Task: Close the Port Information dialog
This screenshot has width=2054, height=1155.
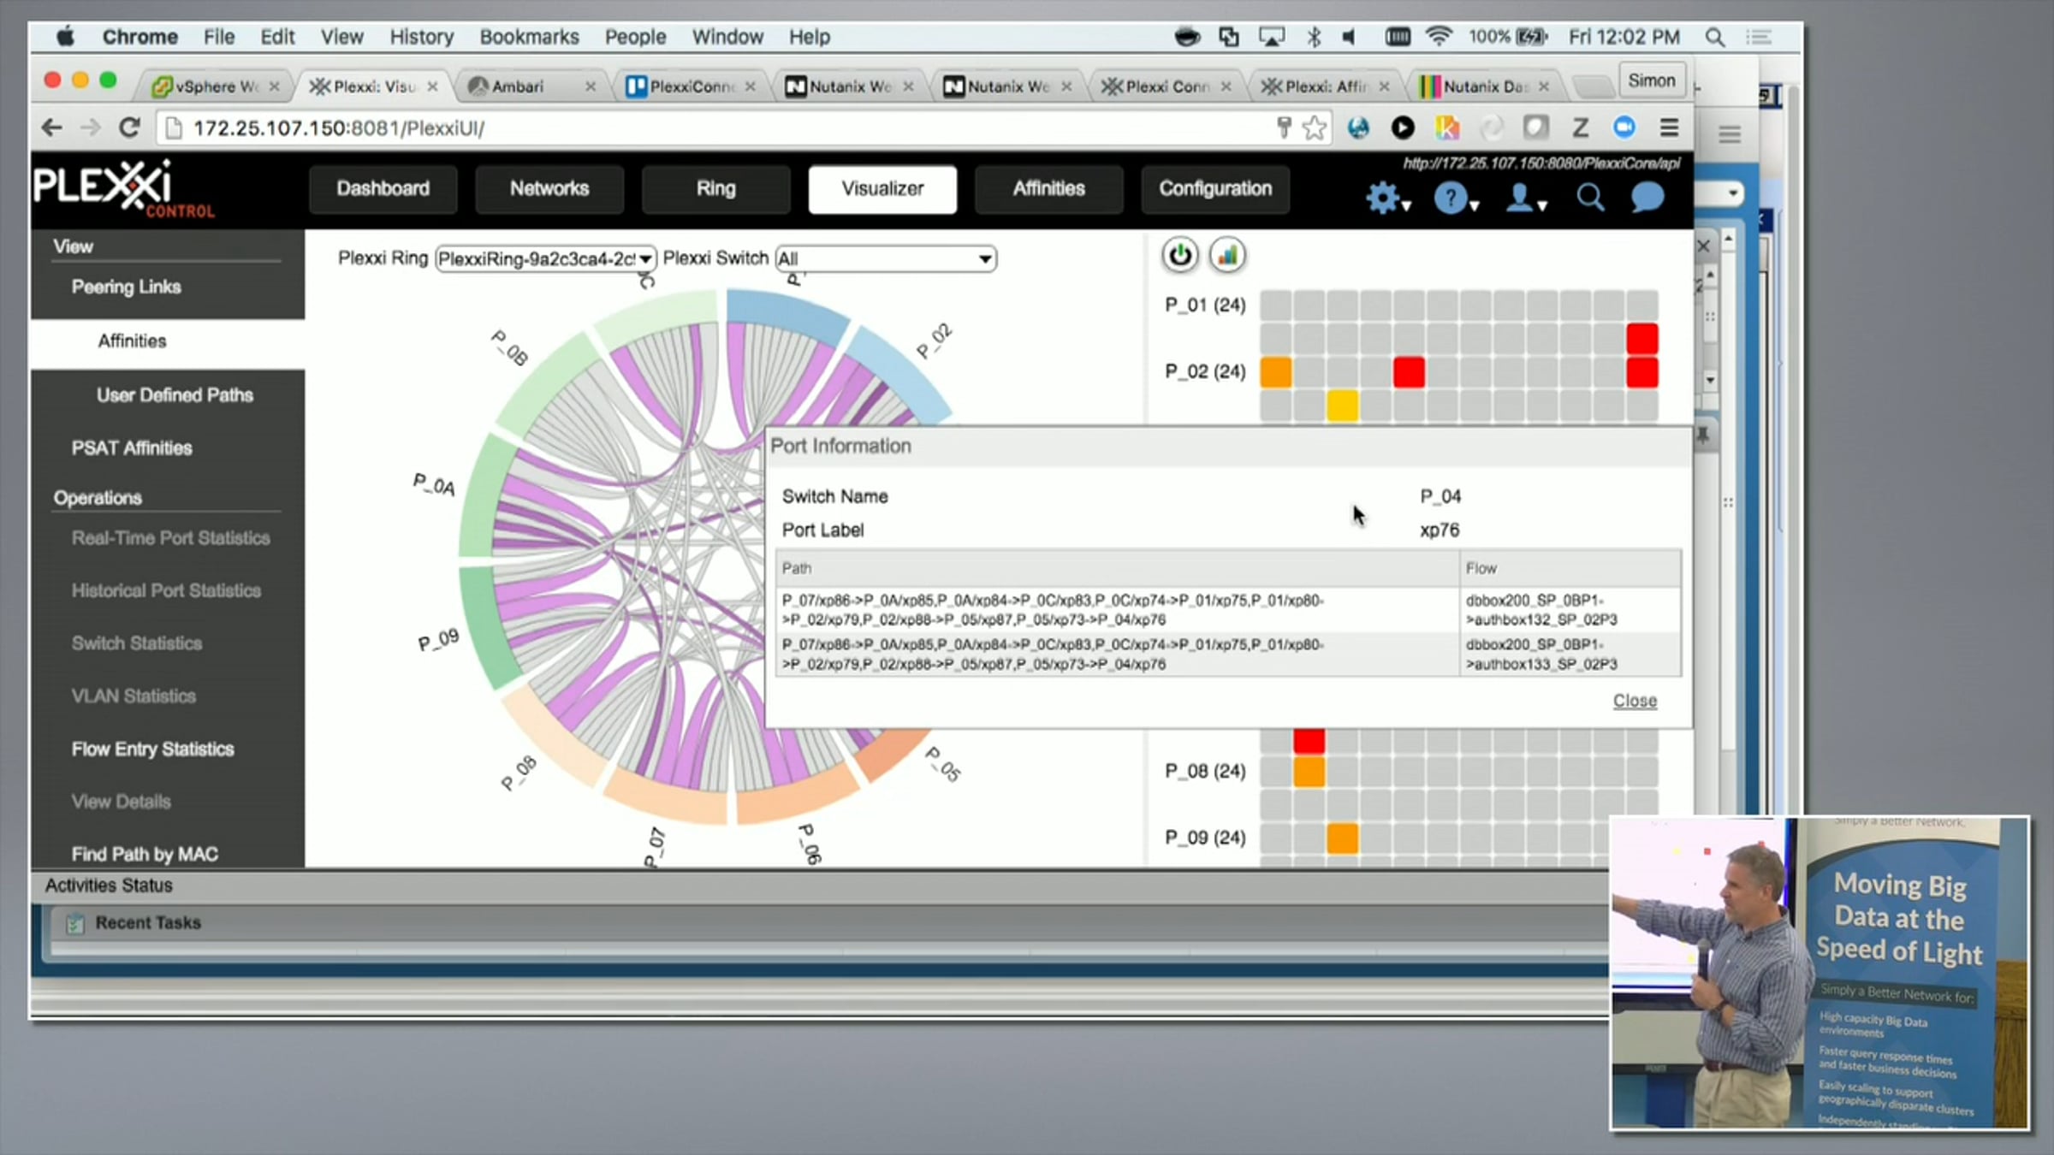Action: click(1635, 701)
